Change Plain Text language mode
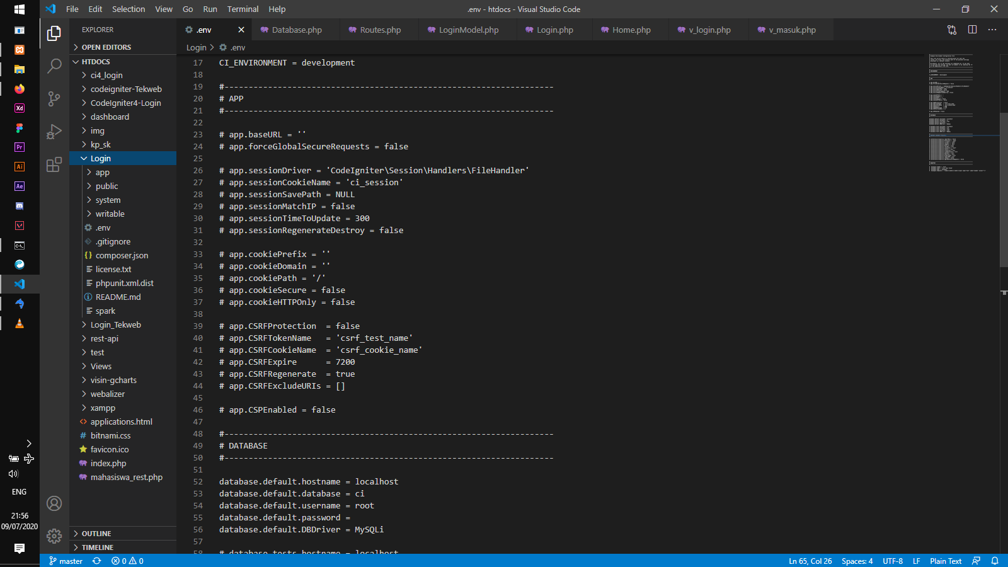1008x567 pixels. 946,561
